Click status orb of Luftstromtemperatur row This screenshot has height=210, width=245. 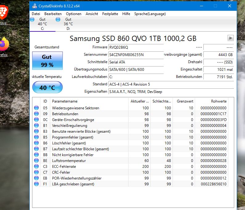[36, 160]
